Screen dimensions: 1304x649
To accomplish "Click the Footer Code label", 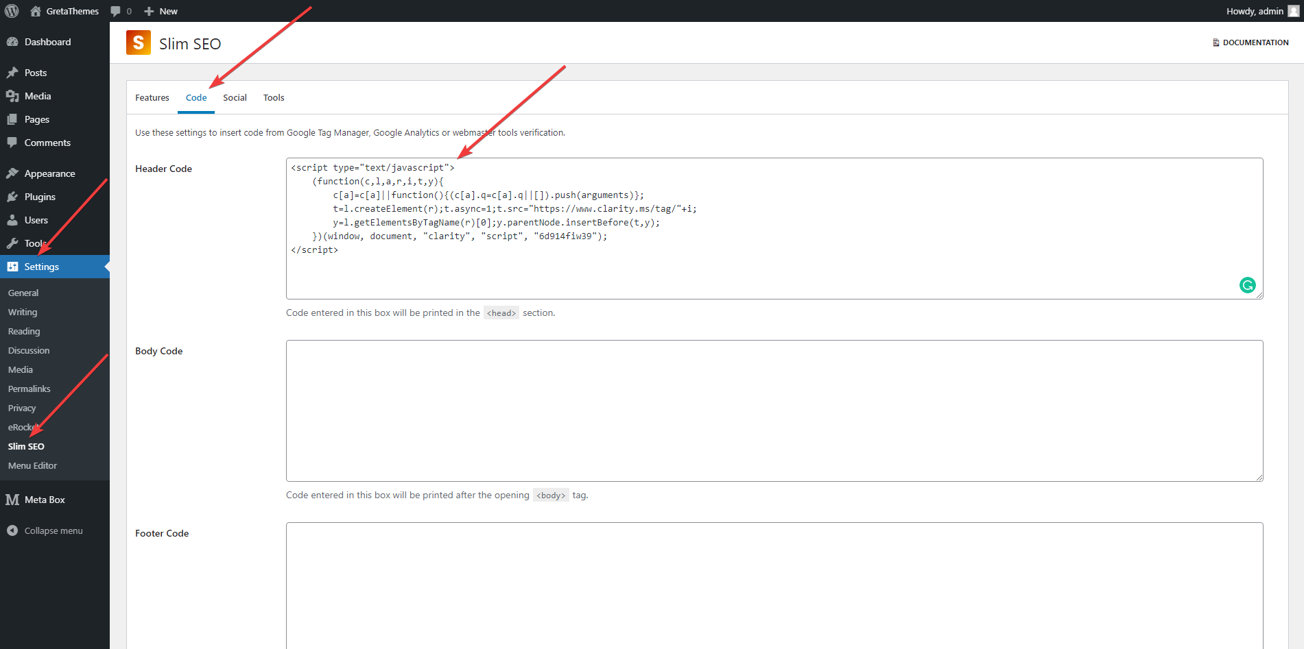I will coord(162,533).
